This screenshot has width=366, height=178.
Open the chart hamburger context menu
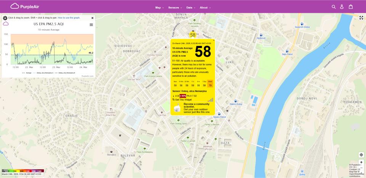click(x=91, y=25)
